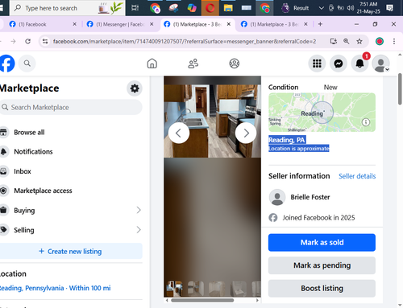Open Seller details link
403x308 pixels.
[x=357, y=176]
